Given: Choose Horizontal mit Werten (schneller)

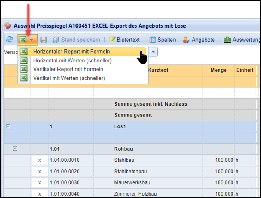Looking at the screenshot, I should [72, 60].
